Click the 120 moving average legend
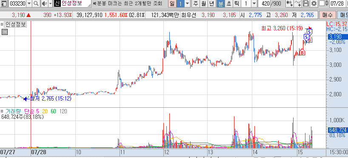348x158 pixels. click(x=63, y=111)
